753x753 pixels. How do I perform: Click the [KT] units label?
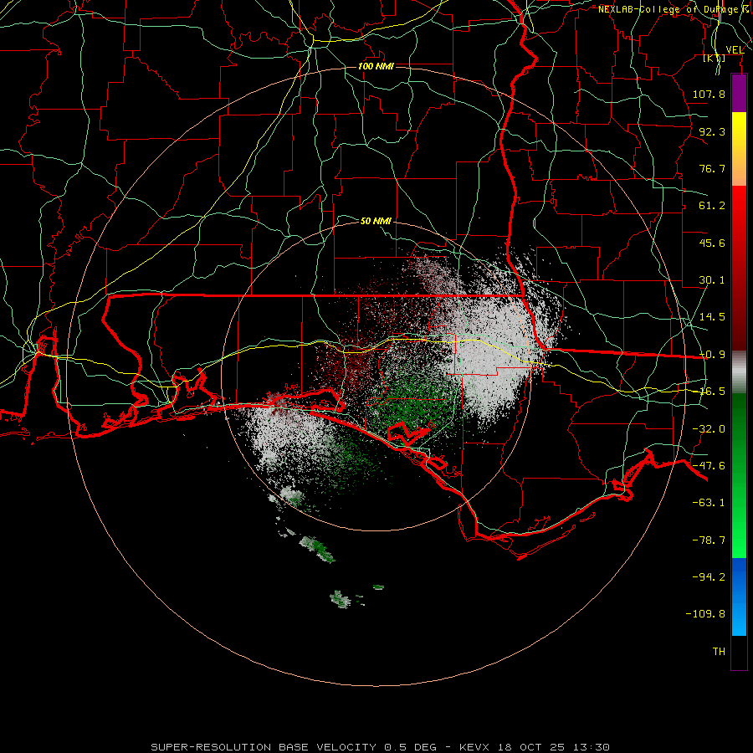[715, 58]
